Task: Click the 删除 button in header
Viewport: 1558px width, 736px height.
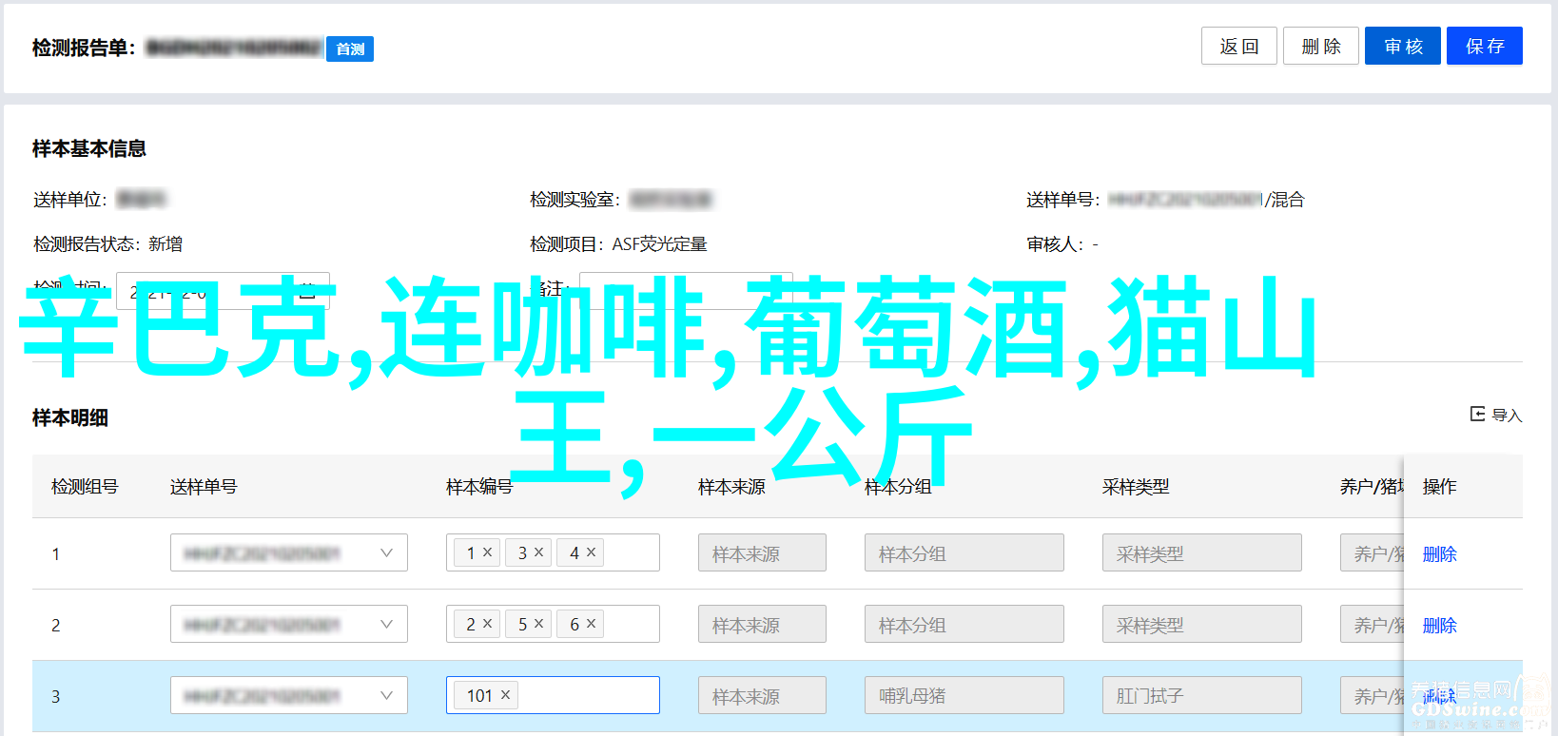Action: [x=1320, y=46]
